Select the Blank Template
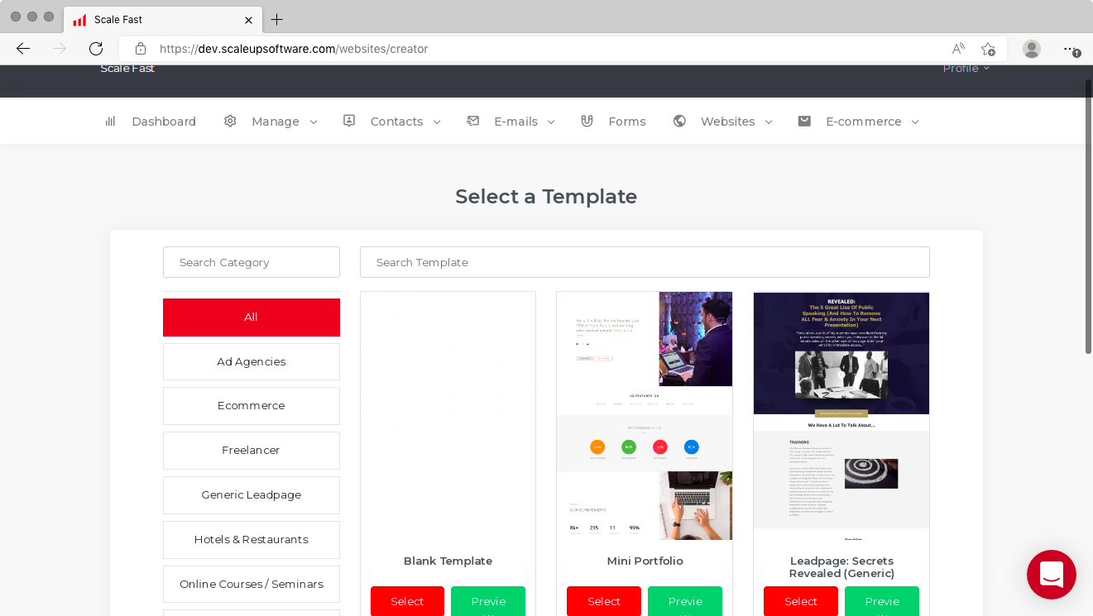This screenshot has height=616, width=1093. (407, 601)
